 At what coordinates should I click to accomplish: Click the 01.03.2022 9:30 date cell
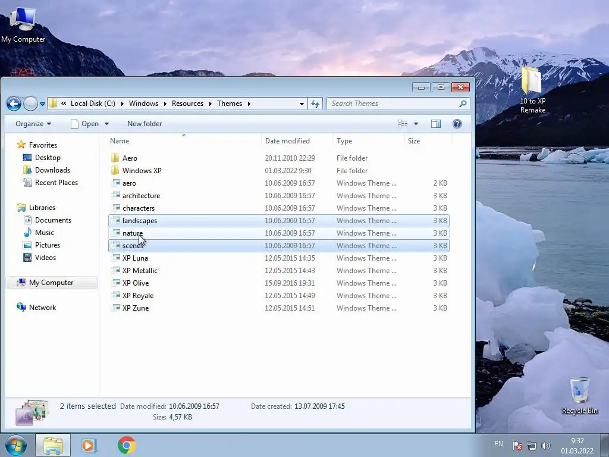288,170
